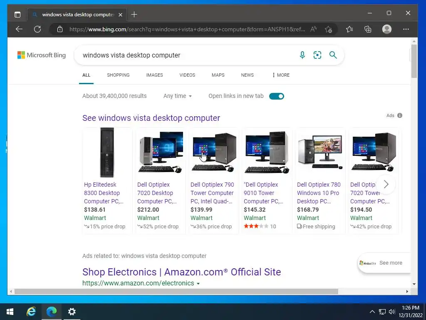Advance product carousel with next arrow
Image resolution: width=426 pixels, height=320 pixels.
coord(386,184)
